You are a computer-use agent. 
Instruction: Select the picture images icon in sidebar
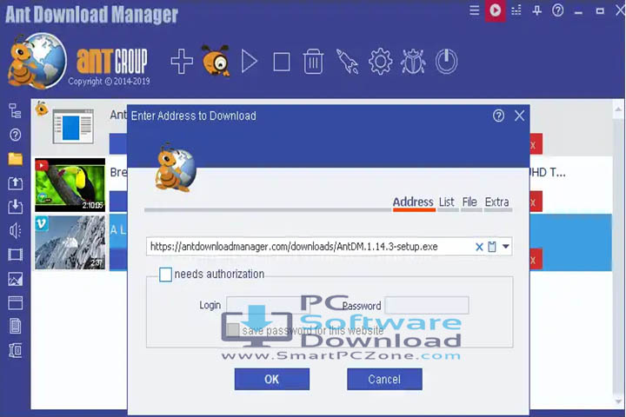tap(15, 279)
